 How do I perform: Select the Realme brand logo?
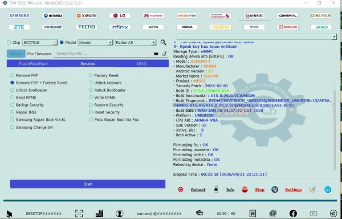coord(221,27)
